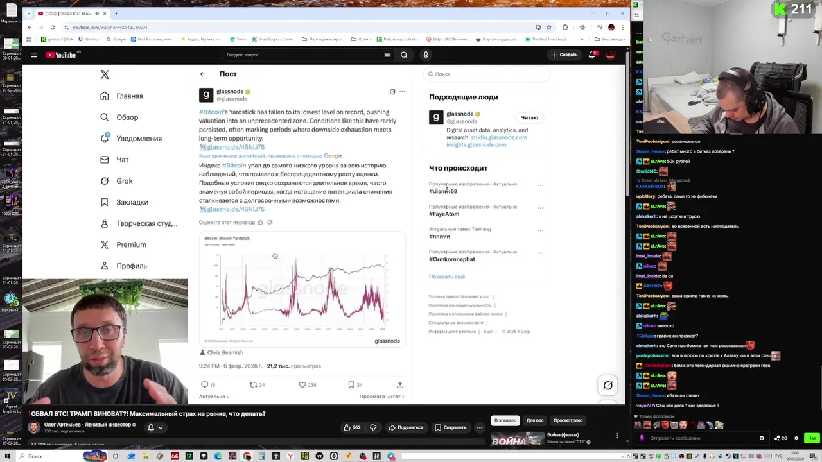Rate translation with thumbs down
The height and width of the screenshot is (462, 822).
point(270,223)
